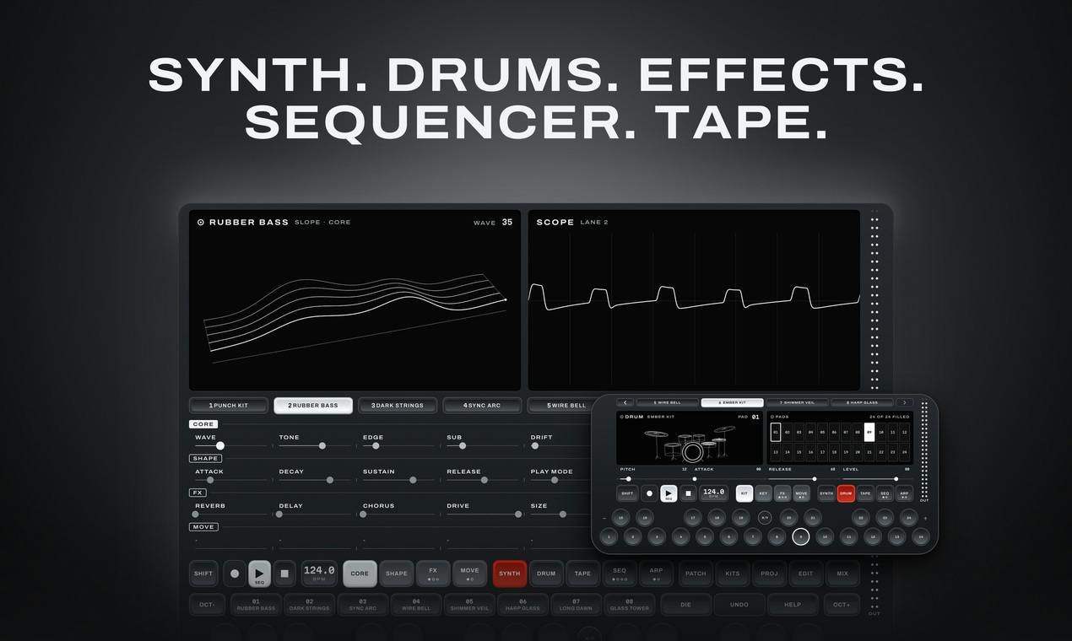Click the PATCH button
Viewport: 1072px width, 641px height.
coord(696,574)
